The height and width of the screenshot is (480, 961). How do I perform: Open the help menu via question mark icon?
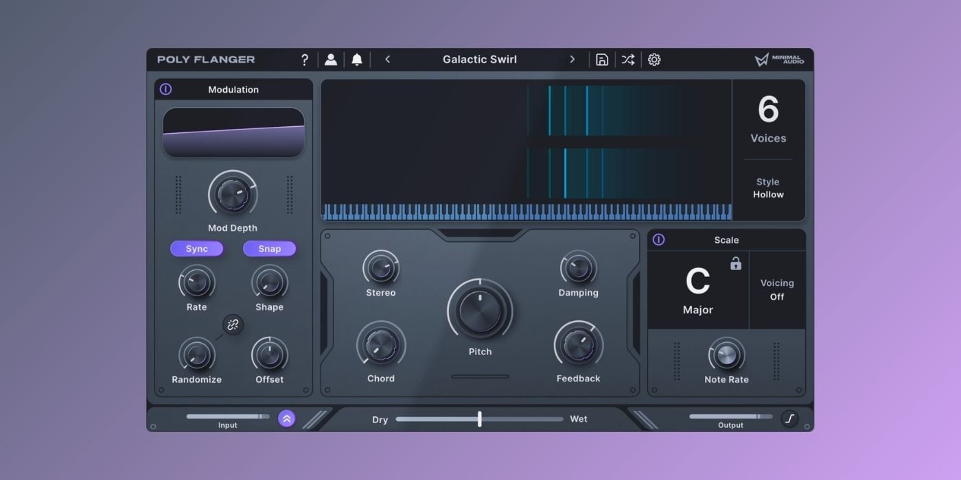coord(305,60)
